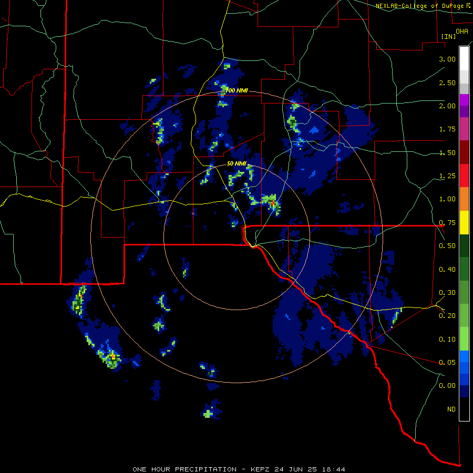Pick the yellow legend swatch
This screenshot has height=473, width=473.
[x=464, y=222]
